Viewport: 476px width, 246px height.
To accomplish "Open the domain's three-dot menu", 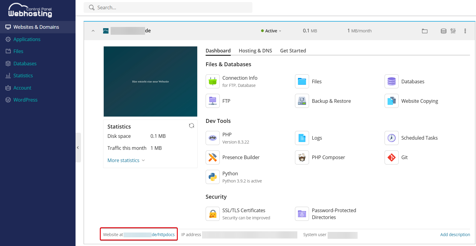I will pos(465,31).
